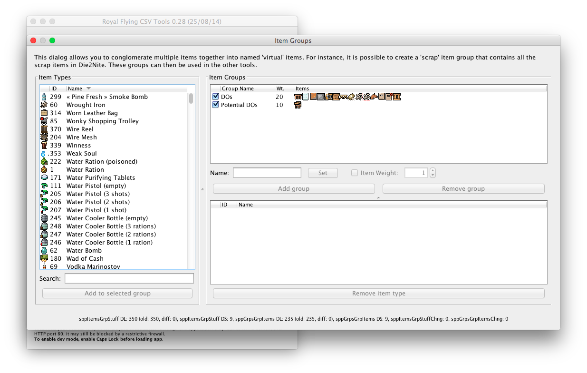Decrease item weight with stepper down arrow
This screenshot has width=587, height=373.
433,176
